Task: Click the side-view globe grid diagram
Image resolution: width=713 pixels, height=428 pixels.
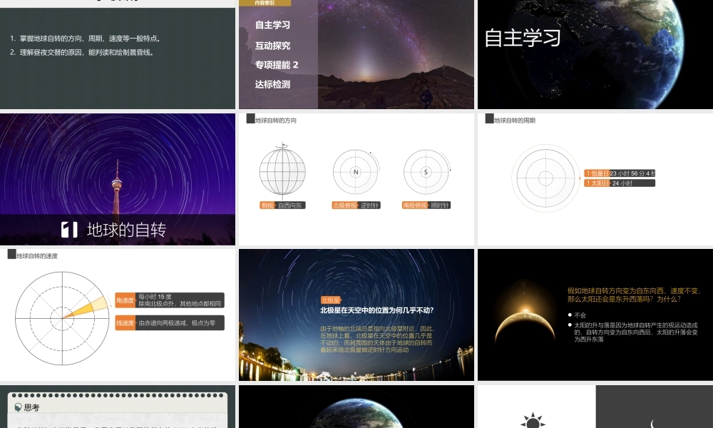Action: [x=282, y=171]
